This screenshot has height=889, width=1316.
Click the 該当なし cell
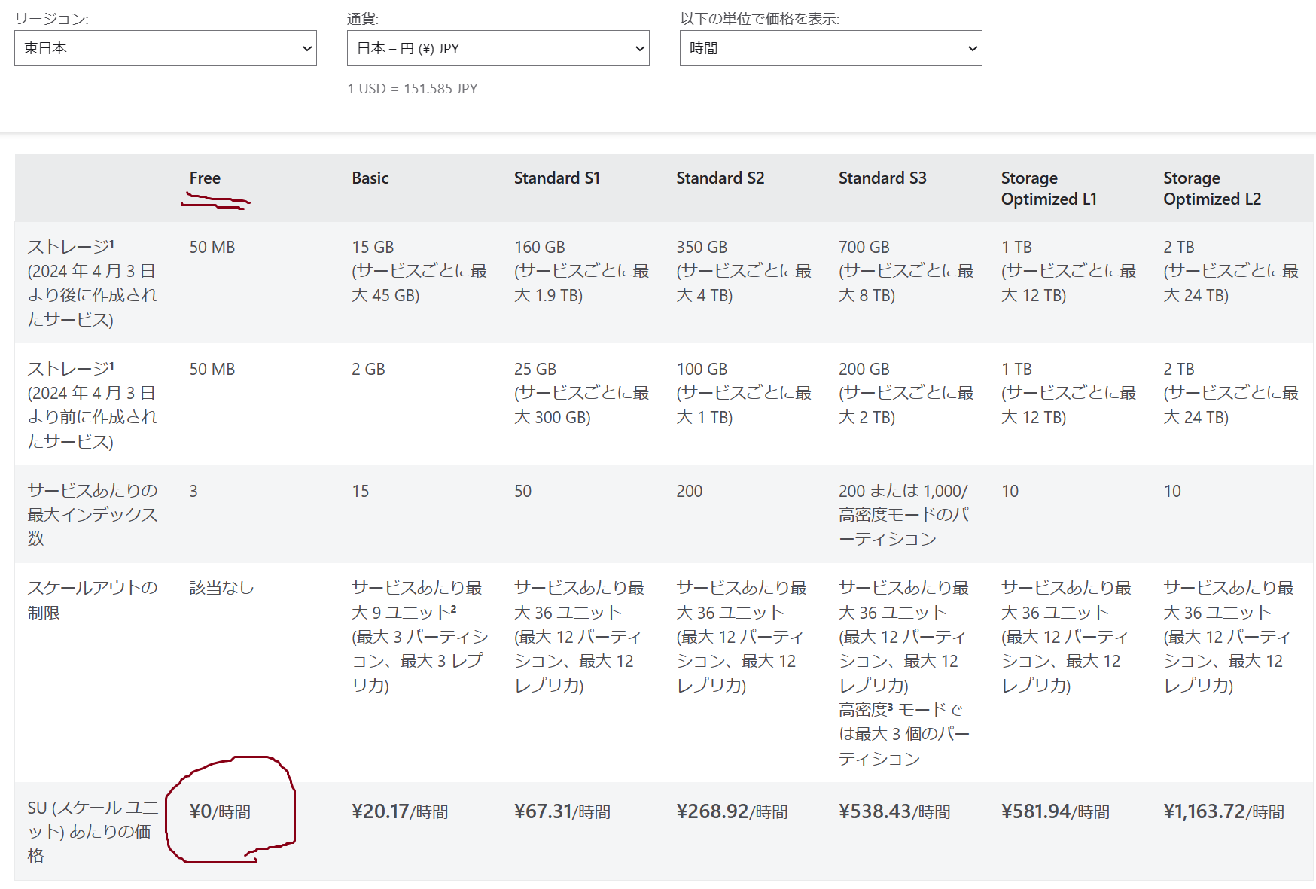(222, 588)
